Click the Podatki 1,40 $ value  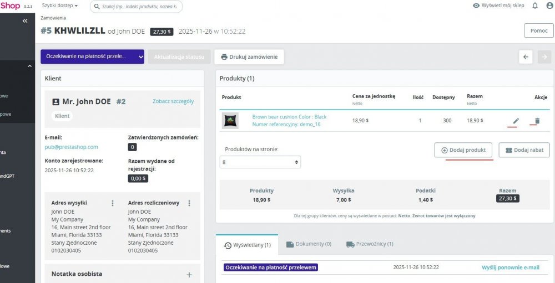pyautogui.click(x=426, y=199)
